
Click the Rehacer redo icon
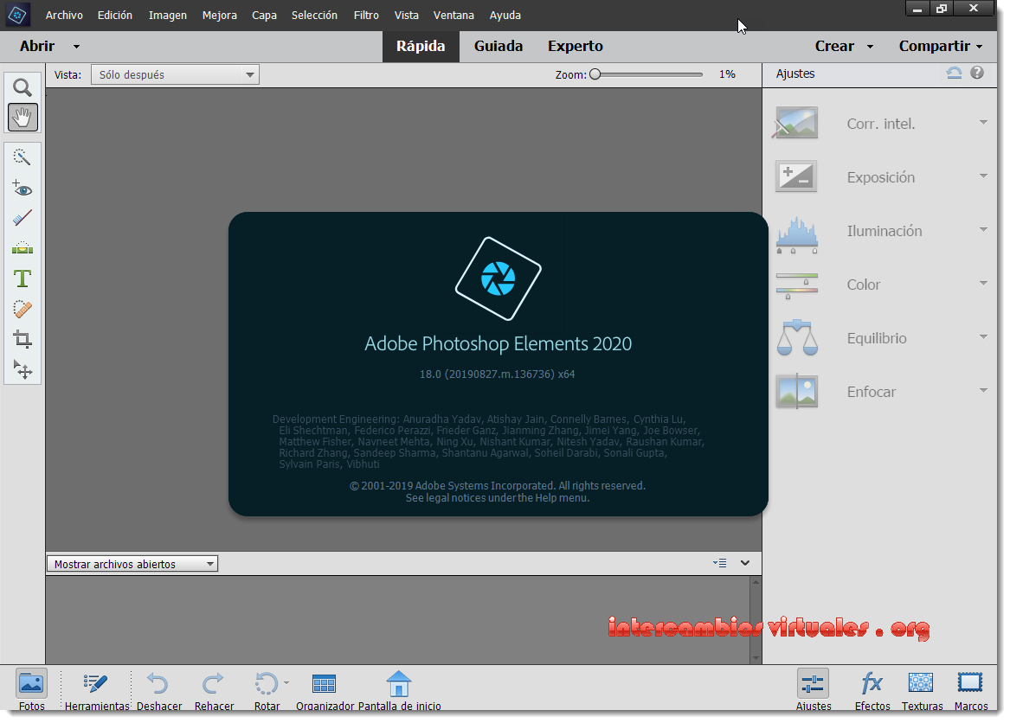point(213,684)
